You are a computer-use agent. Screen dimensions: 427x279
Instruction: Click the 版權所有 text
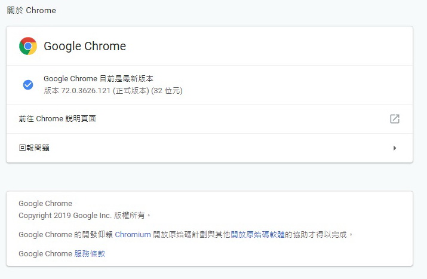pos(130,216)
